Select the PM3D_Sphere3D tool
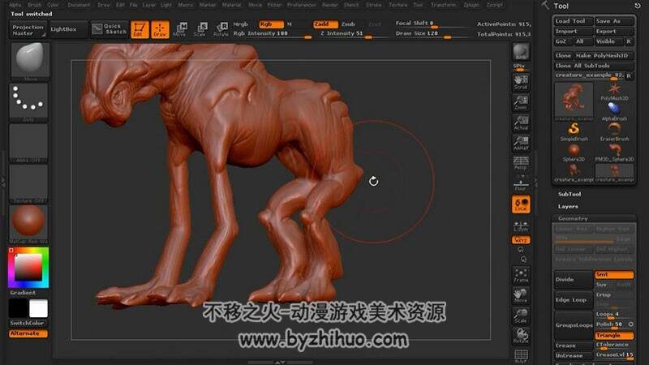This screenshot has width=649, height=365. point(614,152)
